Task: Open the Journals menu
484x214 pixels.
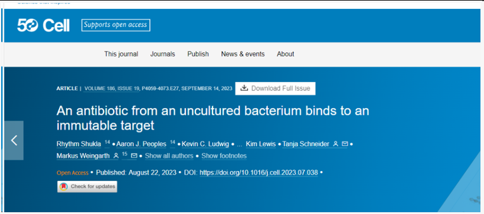Action: [x=163, y=54]
